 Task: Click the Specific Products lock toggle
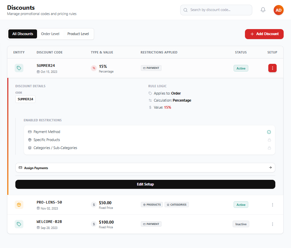[269, 140]
